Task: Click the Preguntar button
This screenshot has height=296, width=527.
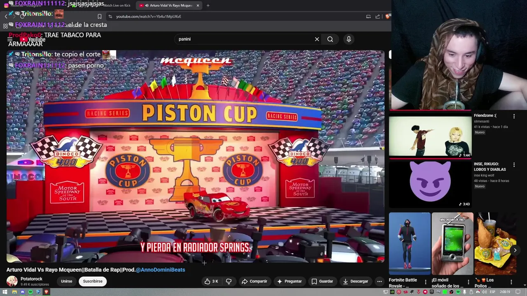Action: [289, 281]
